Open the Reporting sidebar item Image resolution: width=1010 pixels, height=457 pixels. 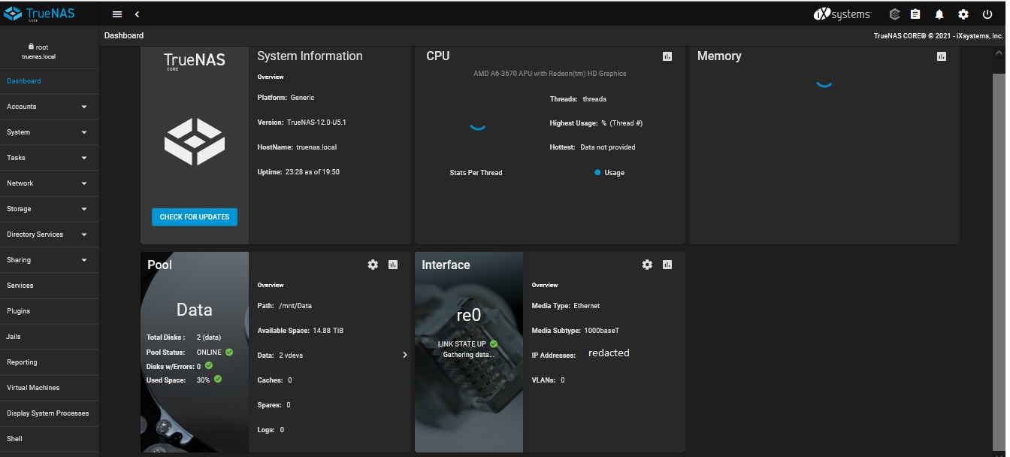[x=49, y=362]
